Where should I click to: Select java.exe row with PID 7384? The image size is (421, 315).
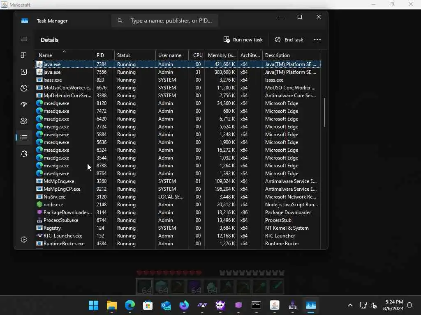(178, 64)
